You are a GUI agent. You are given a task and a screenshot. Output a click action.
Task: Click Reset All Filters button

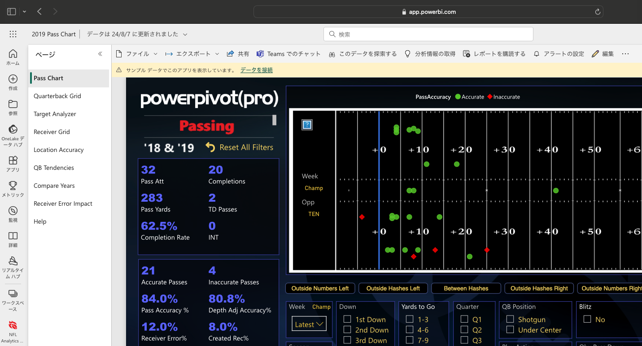tap(240, 147)
